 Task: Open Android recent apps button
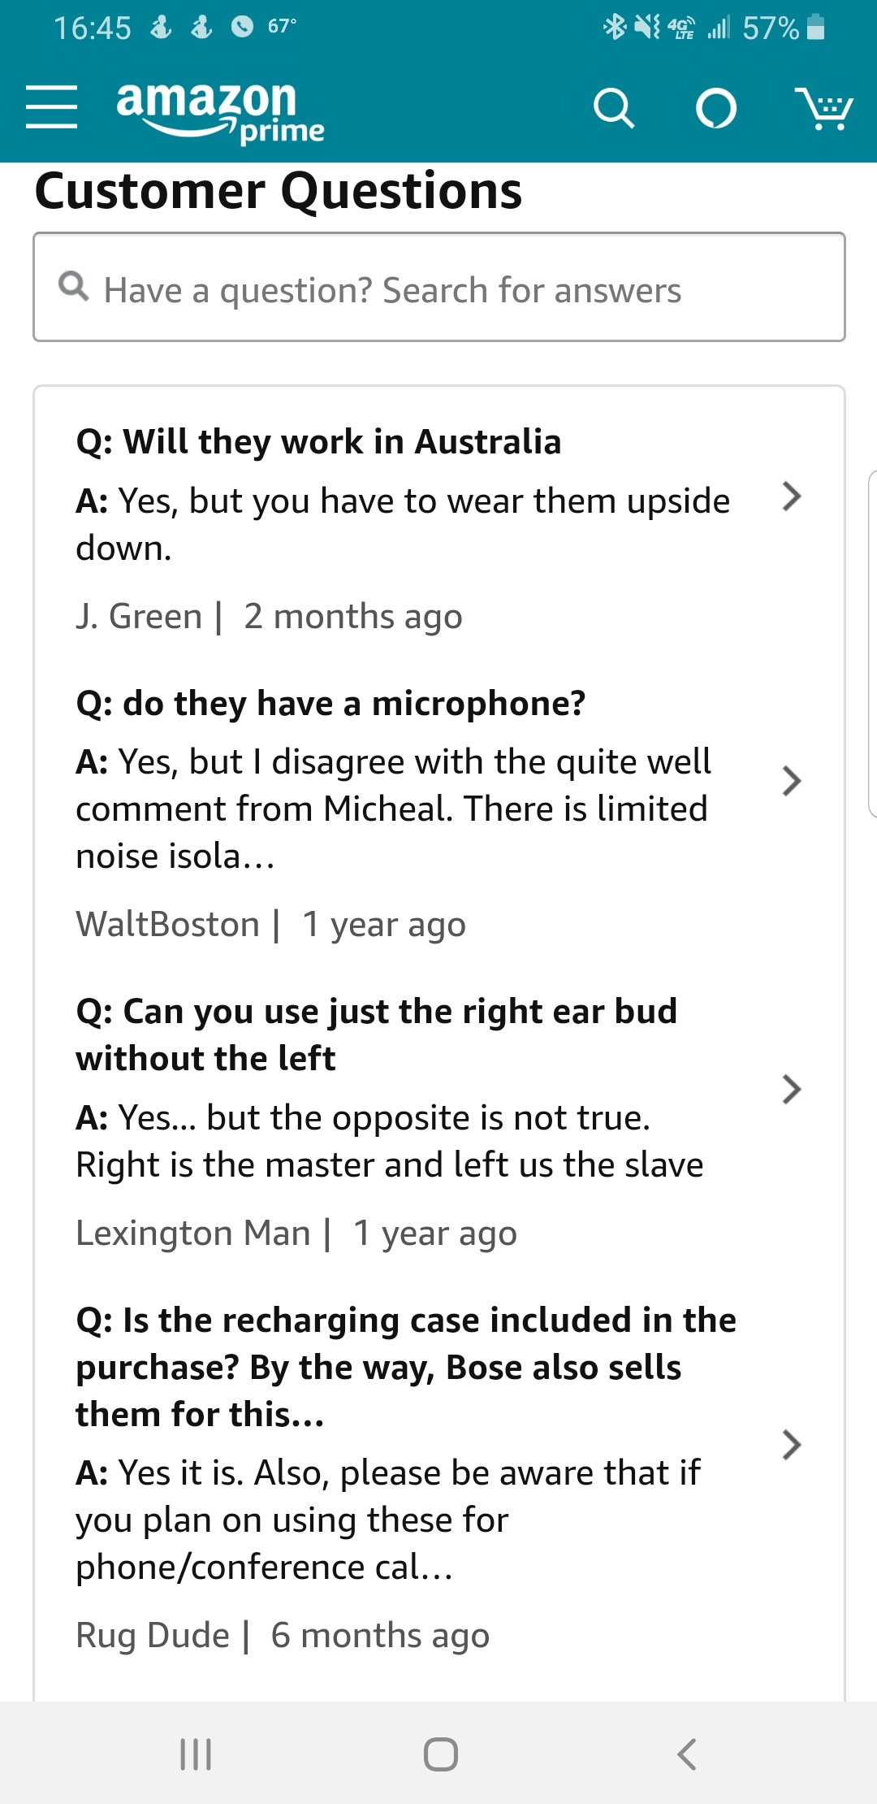pos(196,1754)
